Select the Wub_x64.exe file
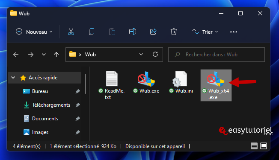 pos(216,85)
